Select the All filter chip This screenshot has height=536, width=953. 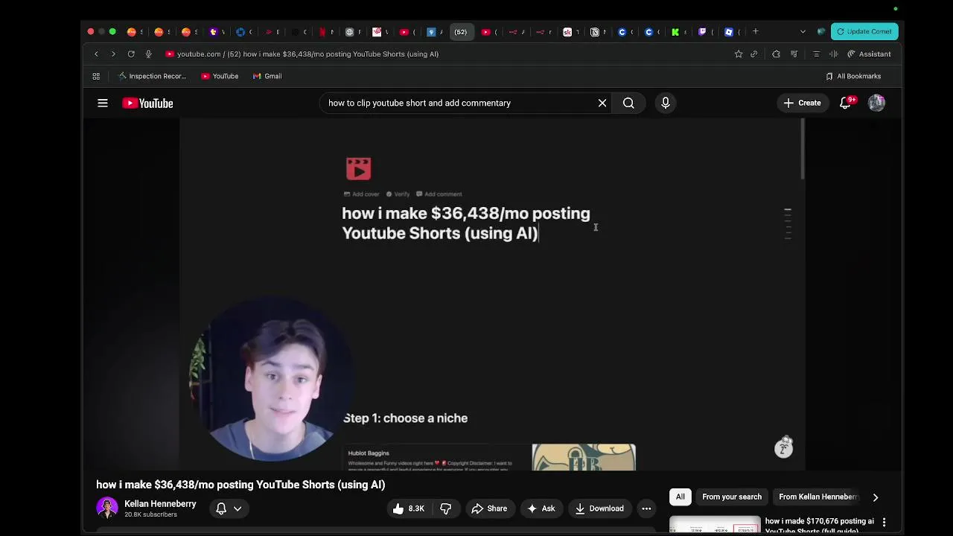tap(681, 497)
